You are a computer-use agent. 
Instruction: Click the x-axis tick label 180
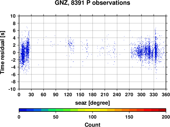pyautogui.click(x=92, y=94)
